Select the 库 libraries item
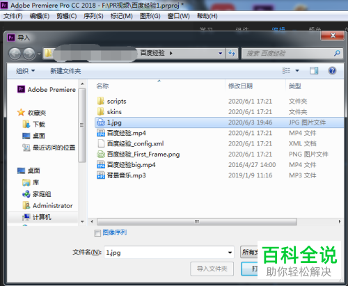Image resolution: width=348 pixels, height=286 pixels. (x=31, y=182)
